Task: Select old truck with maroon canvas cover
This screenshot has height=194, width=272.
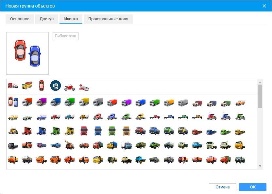Action: click(x=197, y=104)
